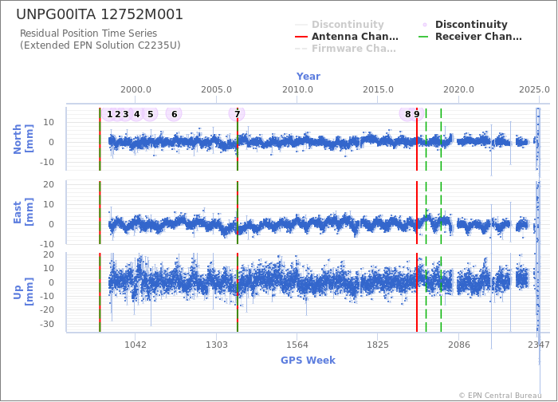Select discontinuity marker 3
The image size is (558, 402).
point(125,114)
